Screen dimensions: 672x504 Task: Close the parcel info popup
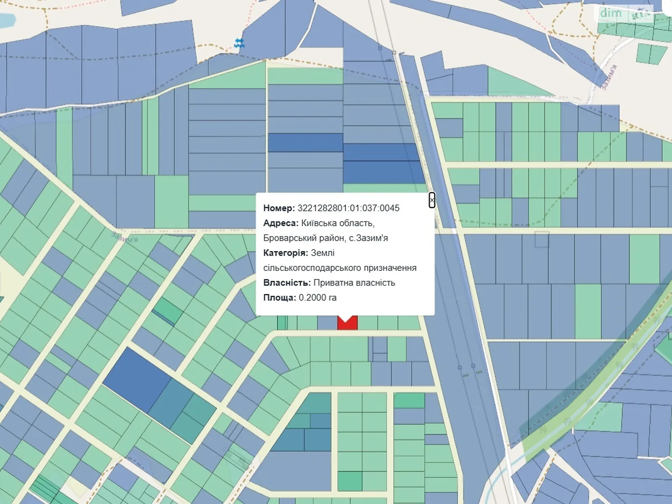coord(432,200)
